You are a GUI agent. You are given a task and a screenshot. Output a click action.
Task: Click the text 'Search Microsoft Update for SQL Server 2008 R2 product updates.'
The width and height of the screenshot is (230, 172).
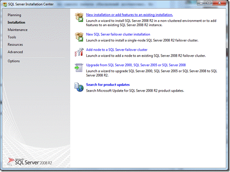135,91
